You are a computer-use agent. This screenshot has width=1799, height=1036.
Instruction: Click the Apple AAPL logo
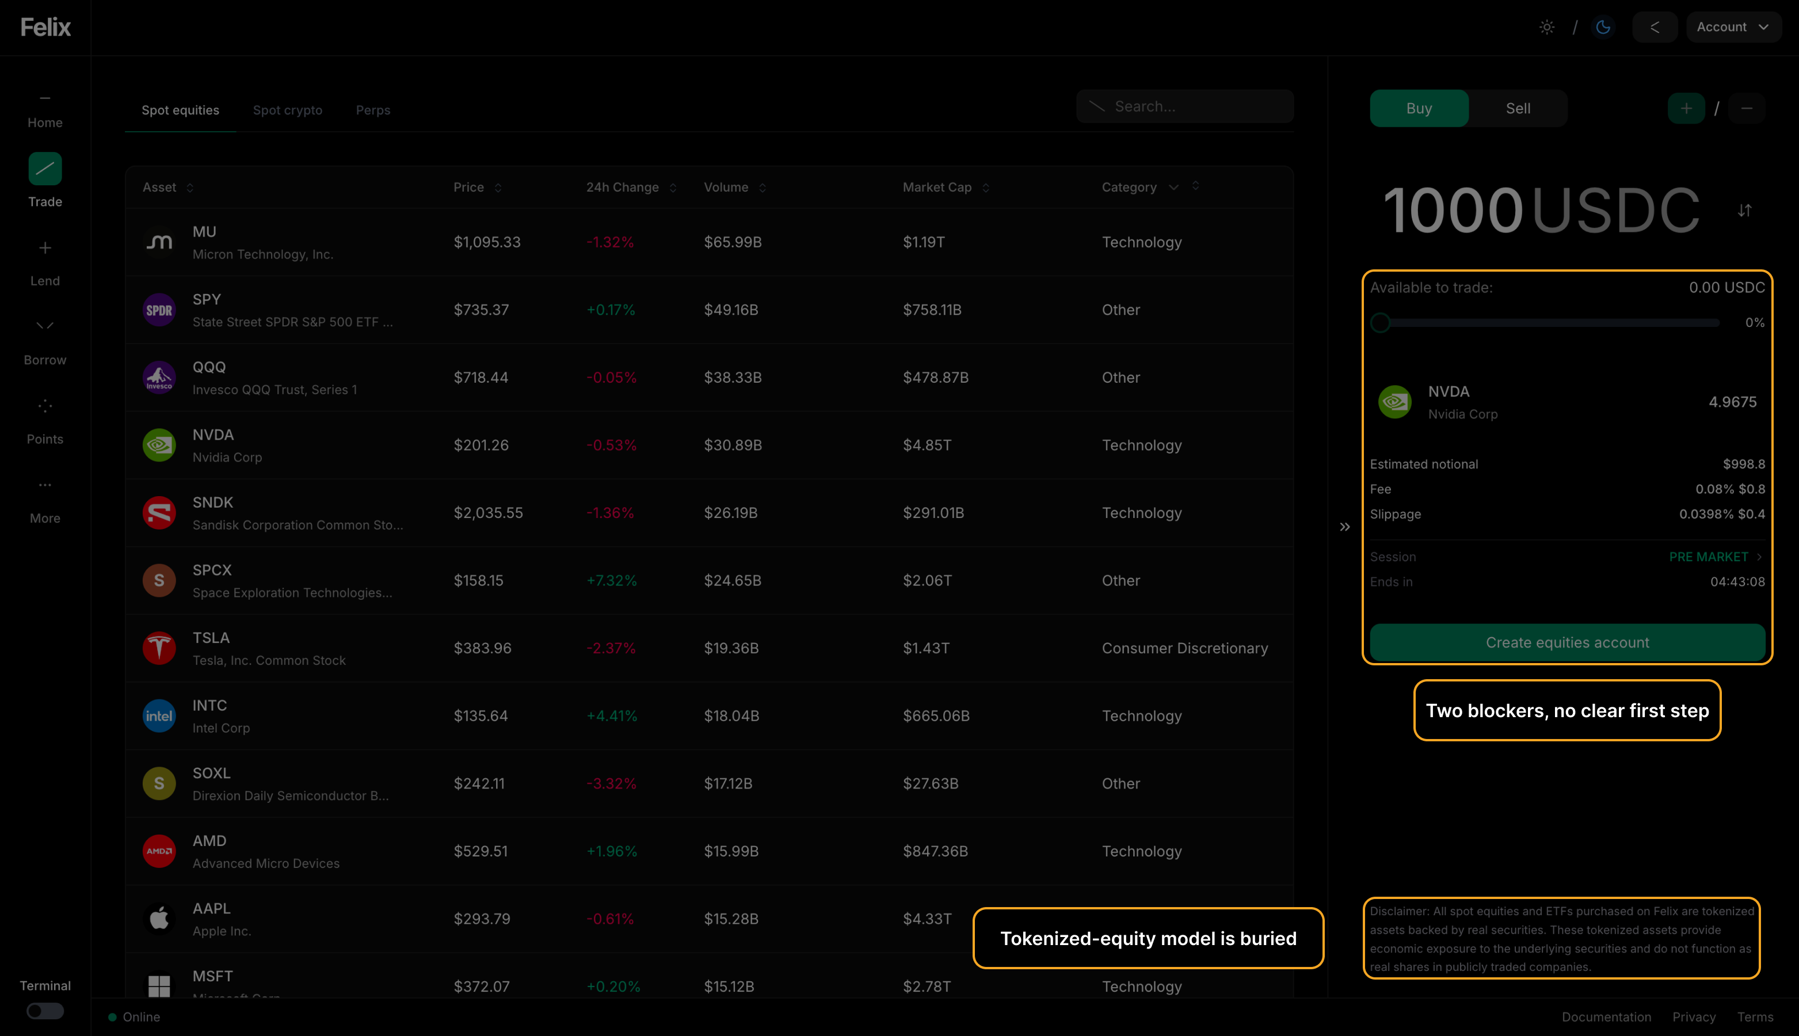[x=159, y=919]
